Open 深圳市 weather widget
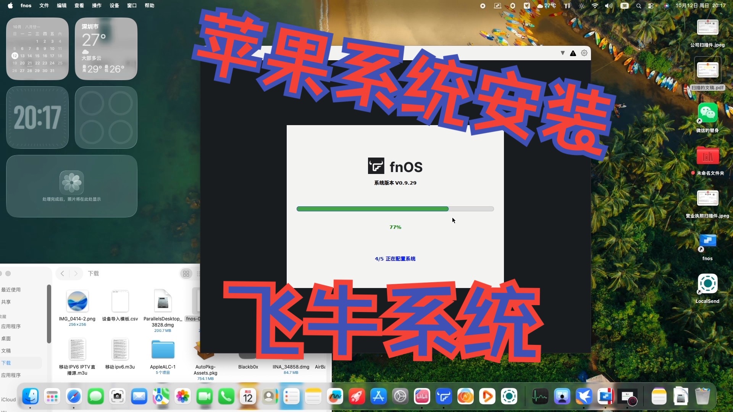This screenshot has height=412, width=733. click(x=106, y=49)
